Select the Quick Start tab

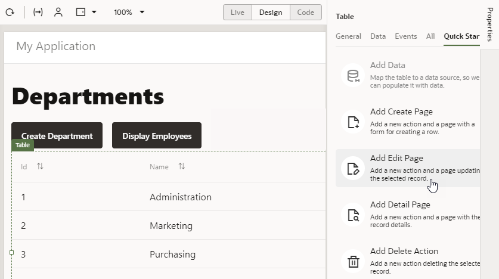[x=461, y=36]
